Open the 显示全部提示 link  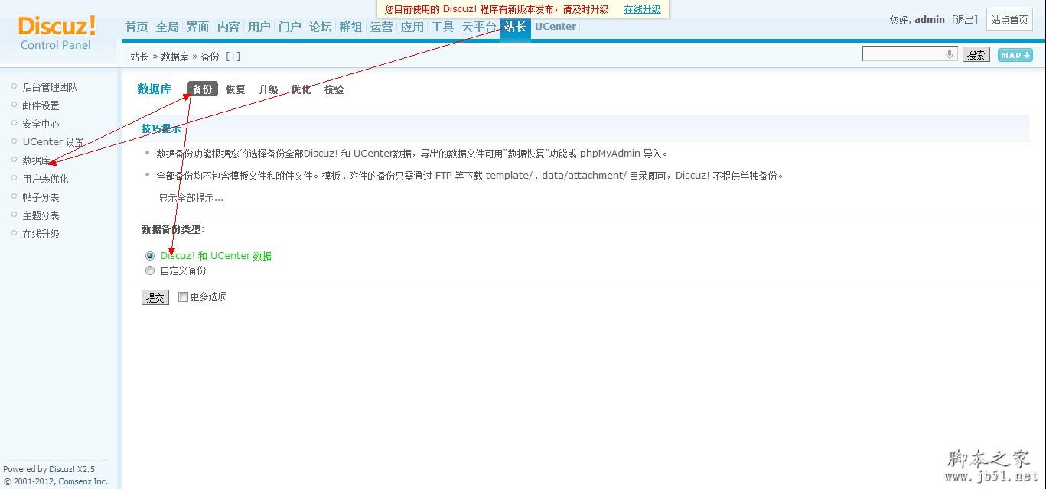[x=191, y=197]
